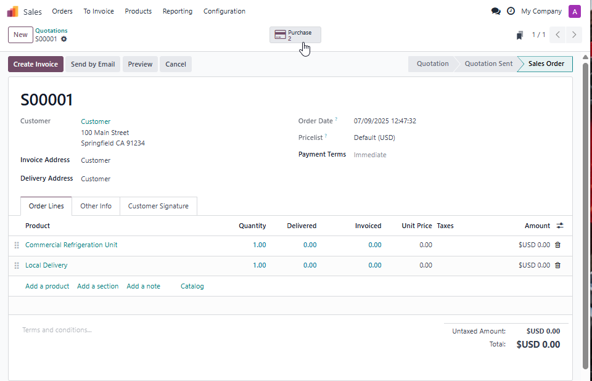
Task: Open the Purchase smart button
Action: [x=295, y=35]
